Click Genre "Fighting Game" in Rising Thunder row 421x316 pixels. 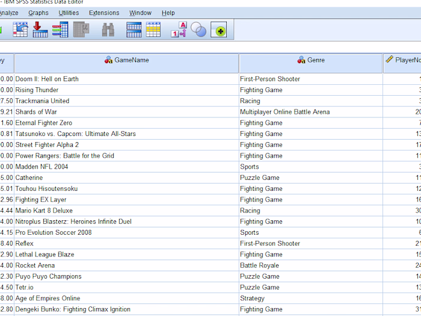point(311,90)
